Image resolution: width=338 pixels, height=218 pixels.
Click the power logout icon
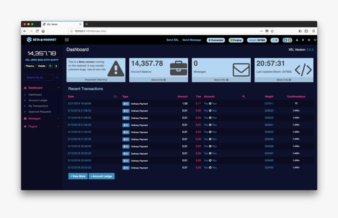pos(315,40)
